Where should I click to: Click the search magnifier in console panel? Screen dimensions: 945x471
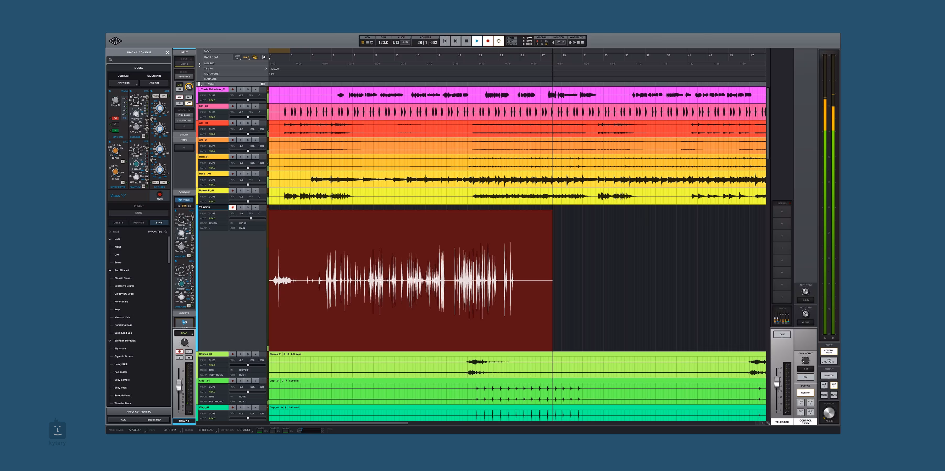point(110,60)
